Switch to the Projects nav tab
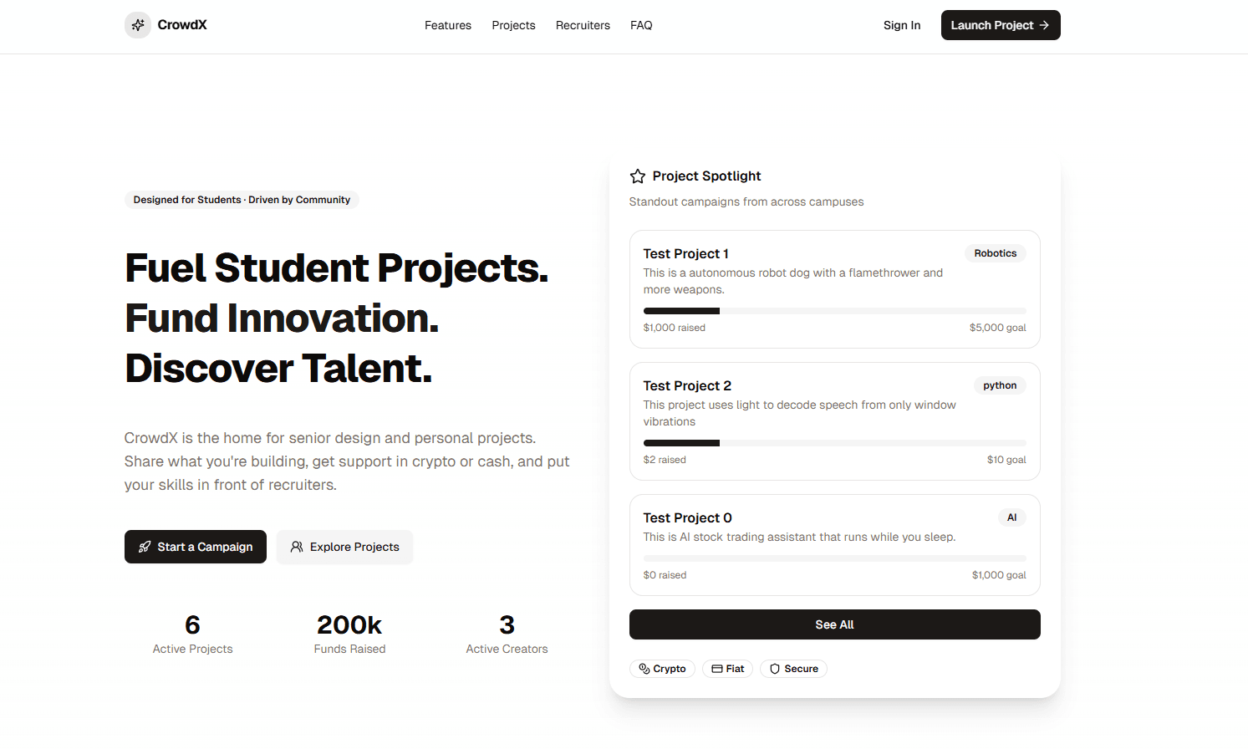The height and width of the screenshot is (749, 1248). [x=513, y=25]
